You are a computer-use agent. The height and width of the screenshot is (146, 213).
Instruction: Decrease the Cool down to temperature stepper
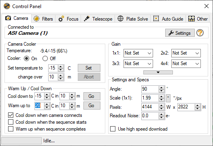[47, 98]
